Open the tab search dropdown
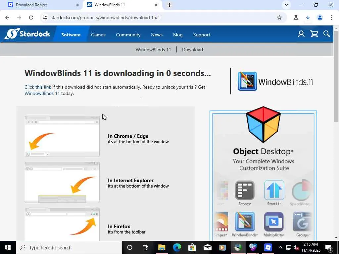The image size is (339, 254). [x=286, y=5]
